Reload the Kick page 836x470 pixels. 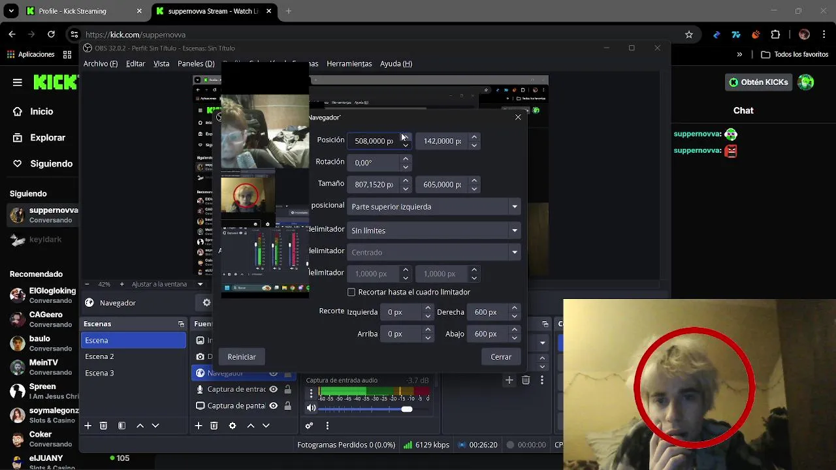coord(51,35)
